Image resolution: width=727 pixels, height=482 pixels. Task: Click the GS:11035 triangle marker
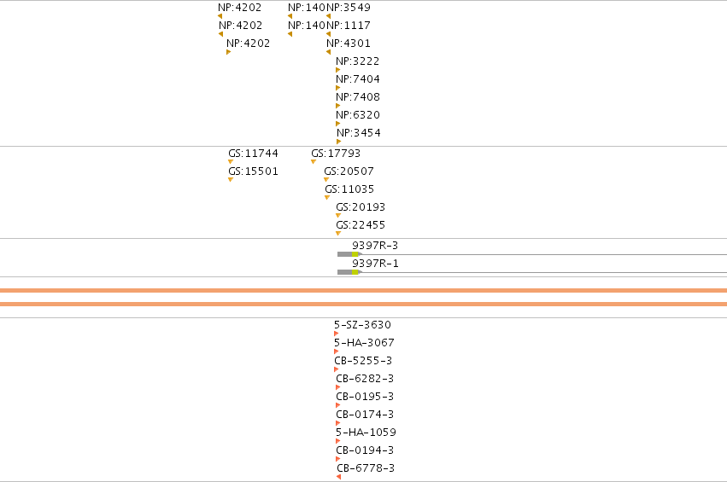(327, 198)
